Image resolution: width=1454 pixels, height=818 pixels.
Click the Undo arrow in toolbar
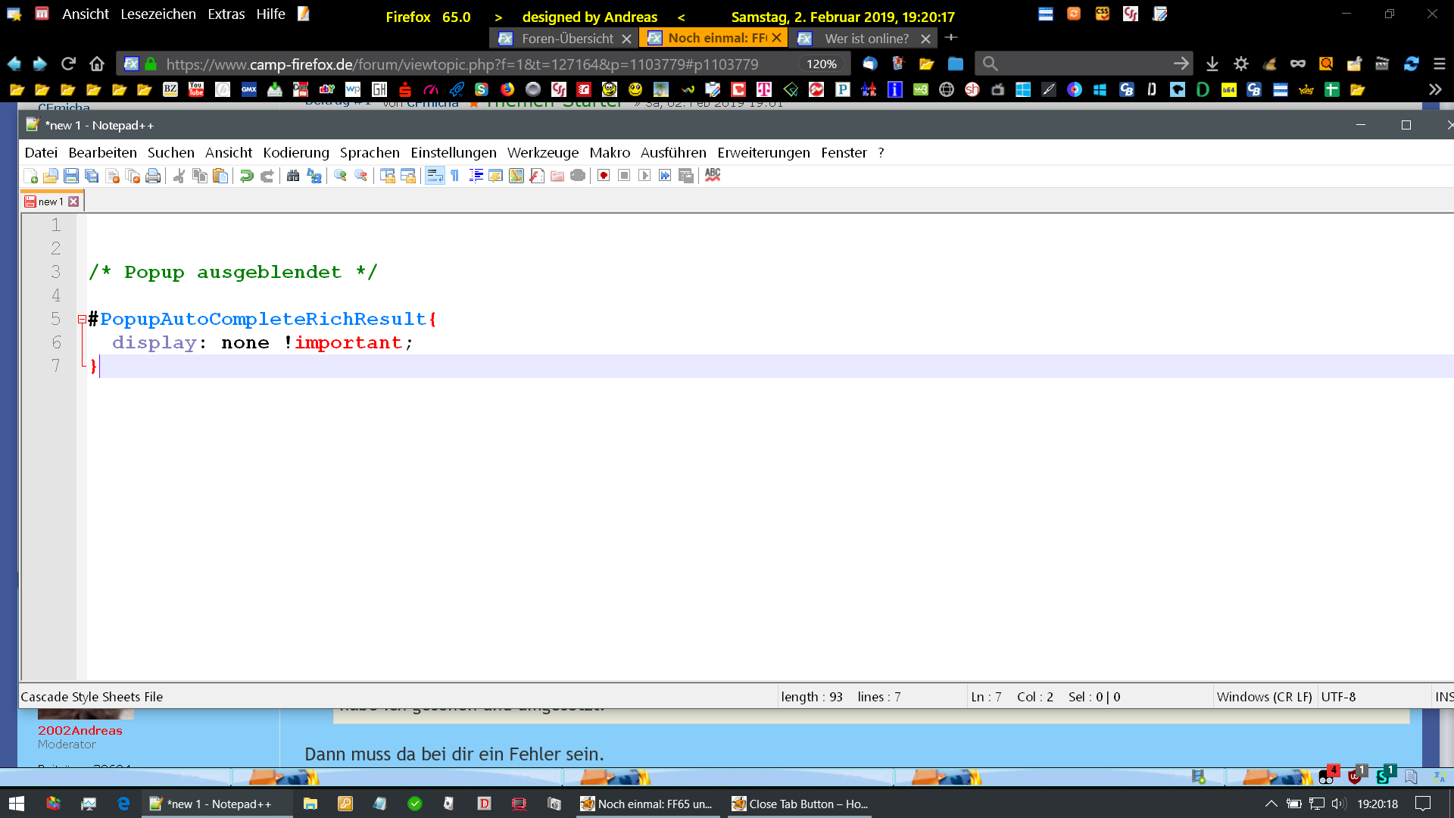click(x=246, y=176)
